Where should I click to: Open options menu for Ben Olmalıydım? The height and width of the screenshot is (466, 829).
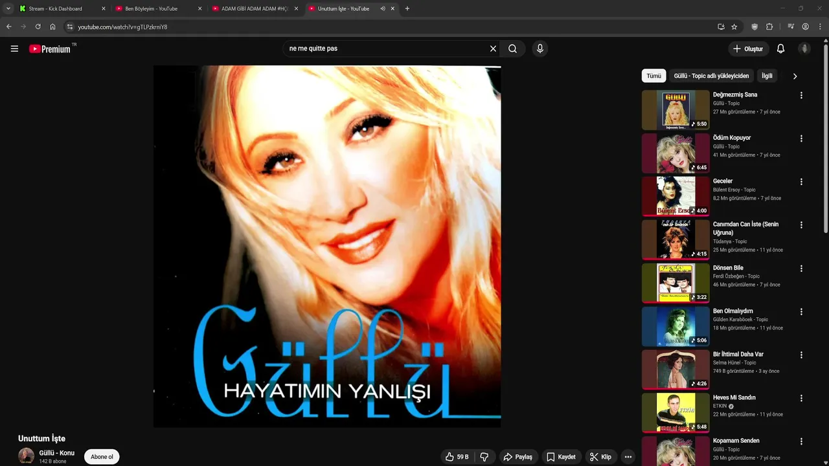[x=801, y=312]
